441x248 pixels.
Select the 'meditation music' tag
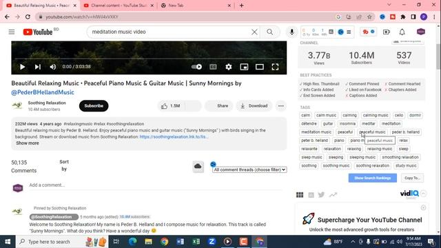(x=316, y=132)
